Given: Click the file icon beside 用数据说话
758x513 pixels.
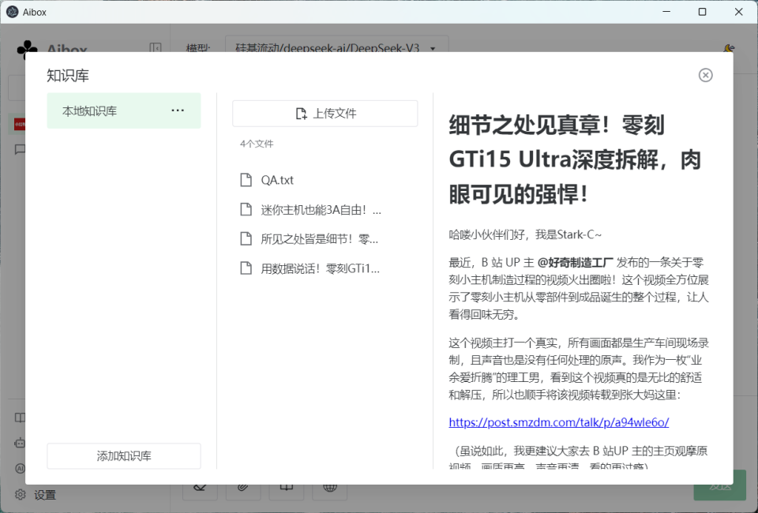Looking at the screenshot, I should 246,268.
